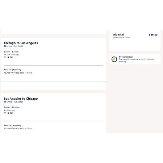
Task: Click the Wi-Fi icon on Los Angeles flight
Action: click(5, 113)
